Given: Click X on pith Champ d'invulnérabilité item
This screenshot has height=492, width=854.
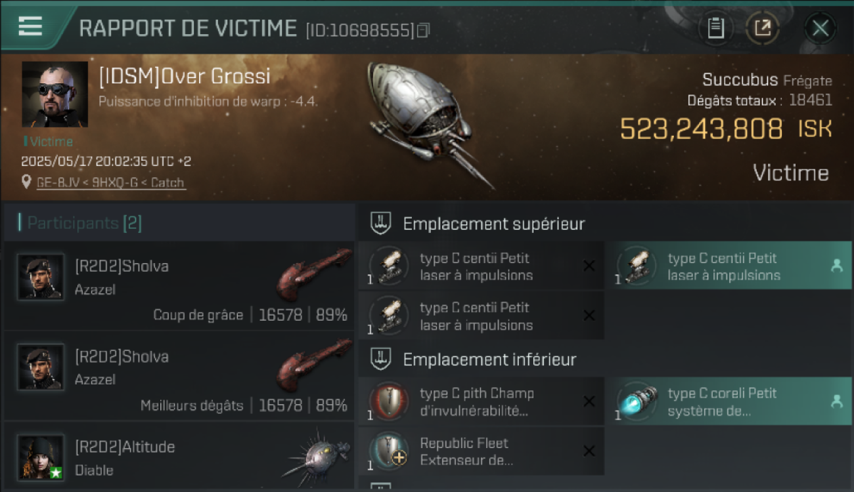Looking at the screenshot, I should click(x=589, y=401).
